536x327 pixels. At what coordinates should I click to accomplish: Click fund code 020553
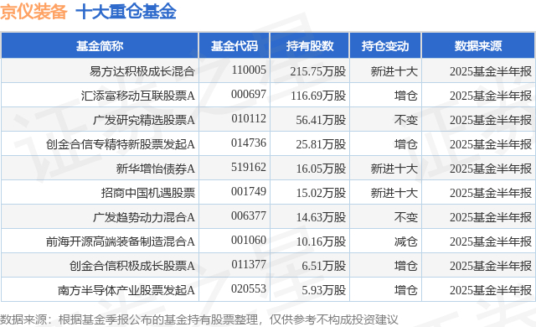249,288
